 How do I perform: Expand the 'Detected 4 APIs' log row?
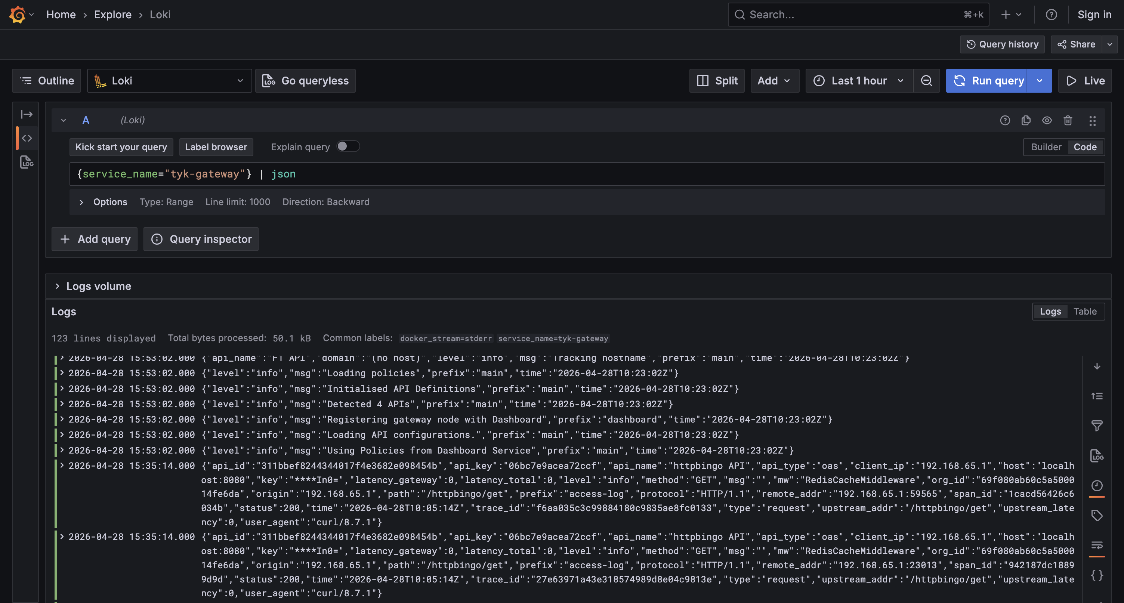pyautogui.click(x=62, y=403)
